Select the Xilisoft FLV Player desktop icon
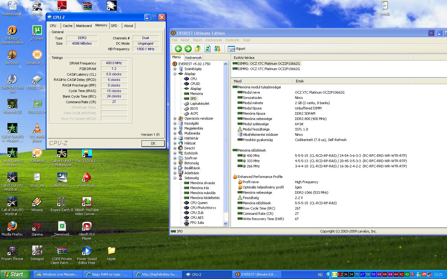This screenshot has height=279, width=447. click(x=87, y=231)
